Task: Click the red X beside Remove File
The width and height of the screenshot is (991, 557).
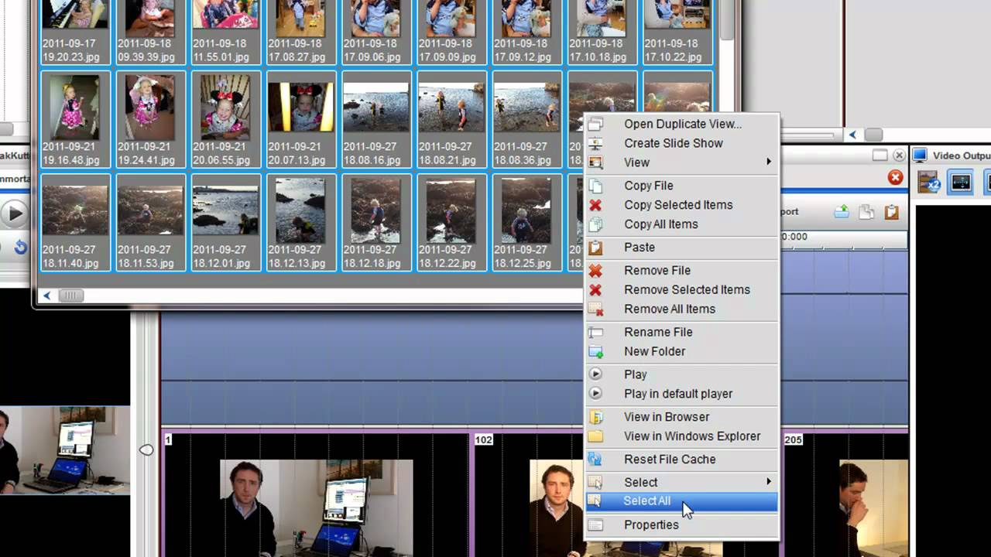Action: pos(595,271)
